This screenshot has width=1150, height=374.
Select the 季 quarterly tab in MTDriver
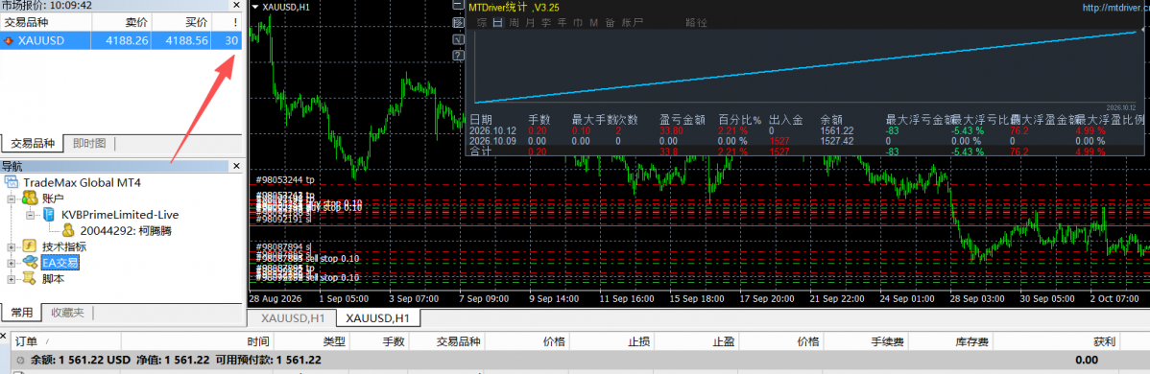(x=545, y=23)
